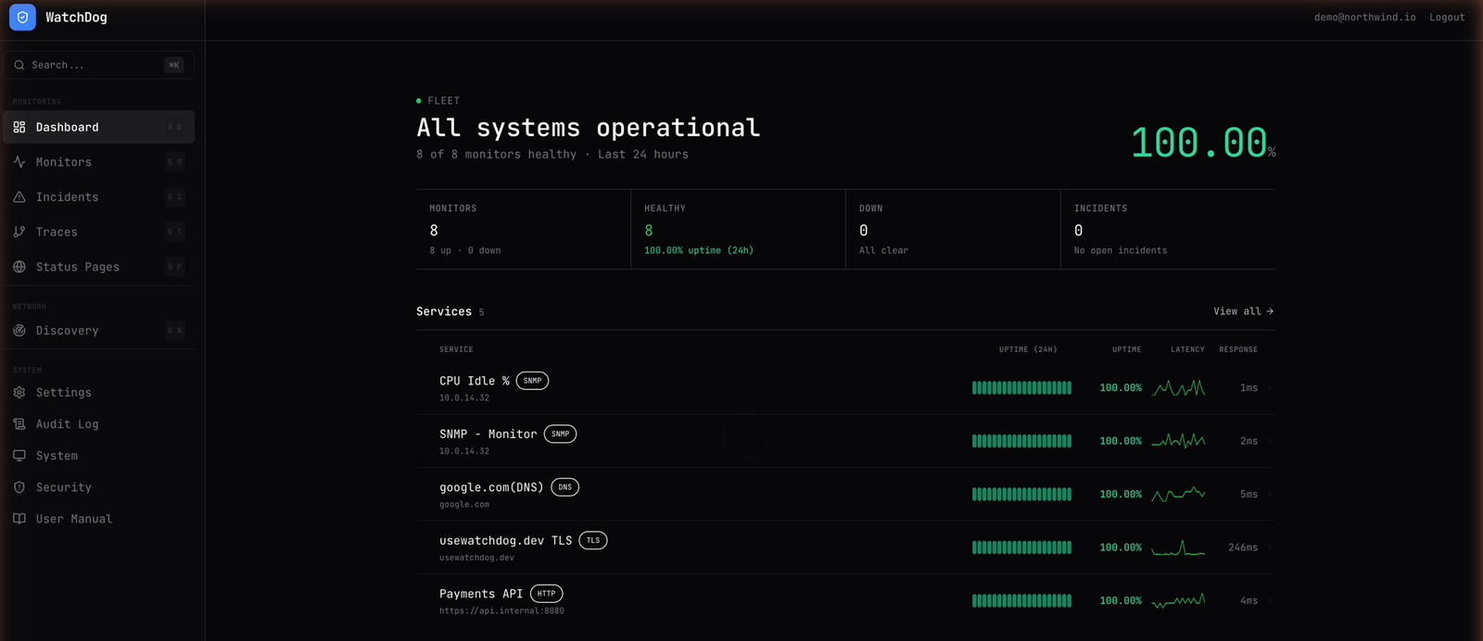The image size is (1483, 641).
Task: Click the Incidents warning triangle icon
Action: (19, 197)
